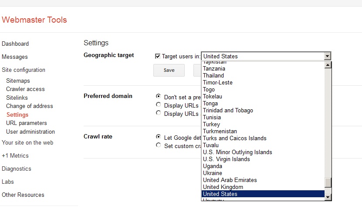Choose Tonga from the country list
The width and height of the screenshot is (362, 209).
tap(263, 103)
